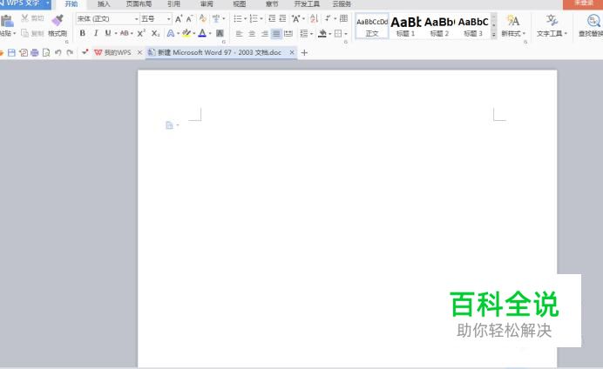Align paragraph text to the left

tap(240, 34)
